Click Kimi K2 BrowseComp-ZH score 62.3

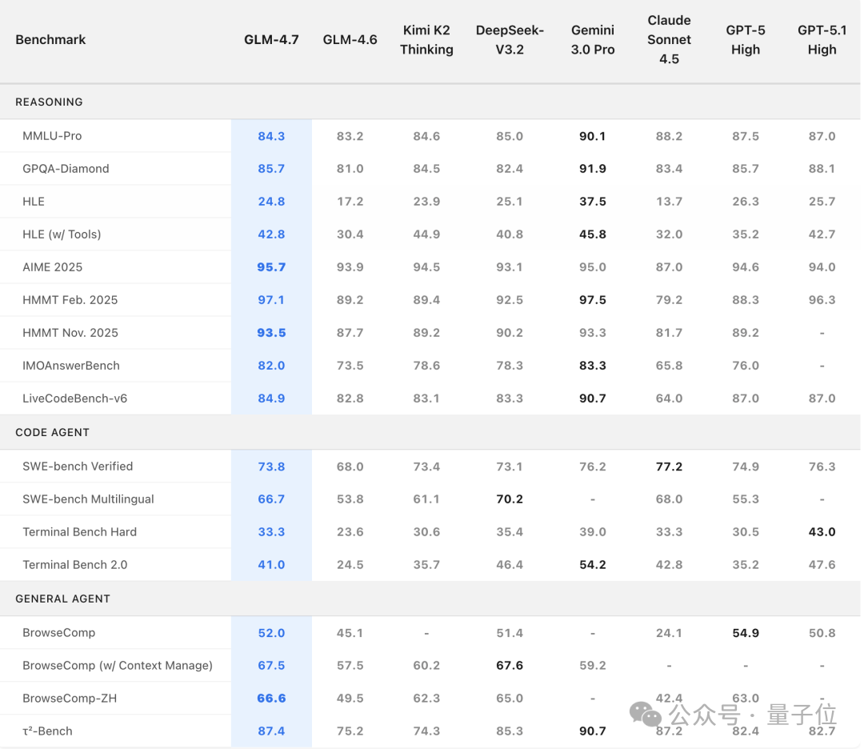tap(426, 699)
